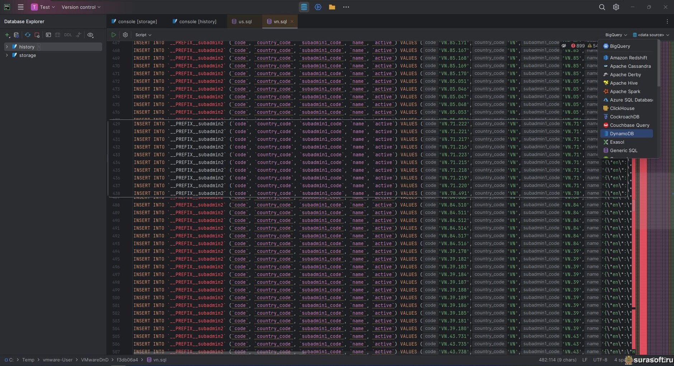Select DynamoDB from the dialect list
Image resolution: width=674 pixels, height=366 pixels.
coord(622,134)
